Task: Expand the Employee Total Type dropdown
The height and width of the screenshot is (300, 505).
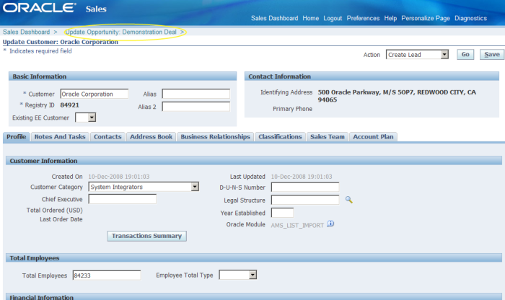Action: coord(237,275)
